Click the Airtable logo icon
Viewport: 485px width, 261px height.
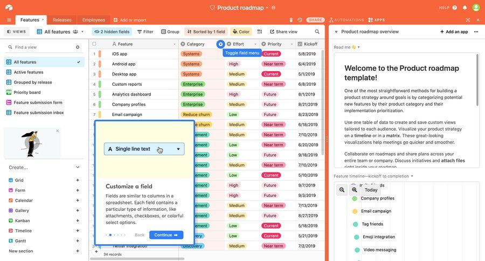pos(9,8)
